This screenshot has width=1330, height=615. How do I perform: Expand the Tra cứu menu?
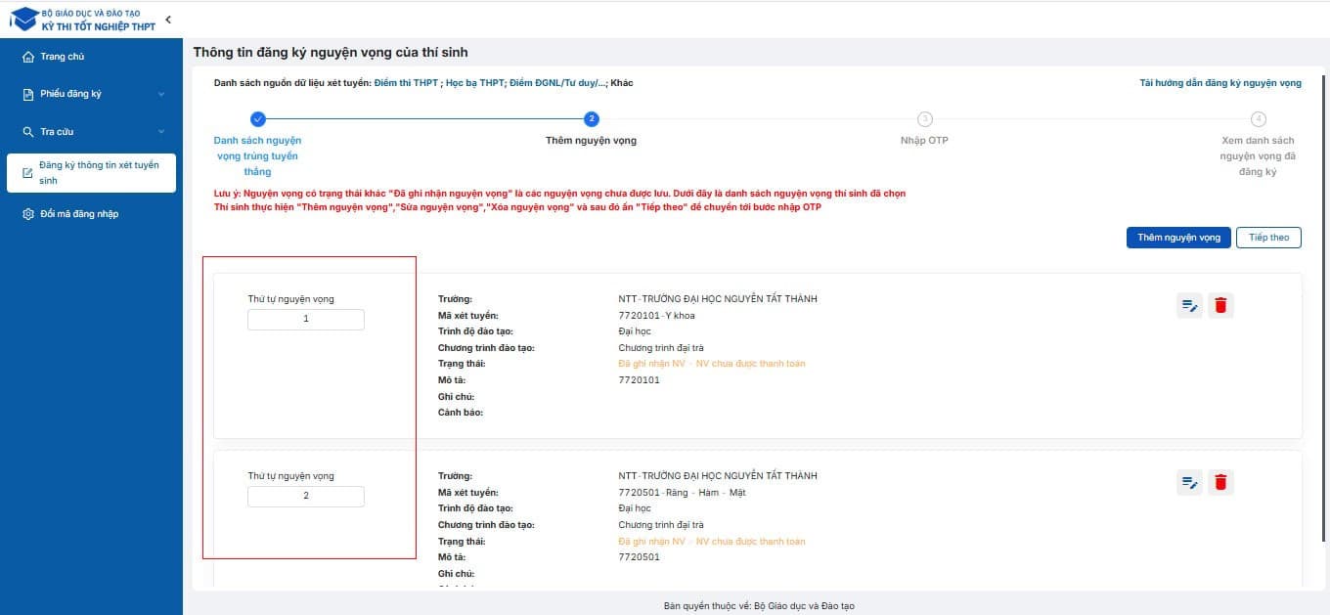pyautogui.click(x=161, y=131)
